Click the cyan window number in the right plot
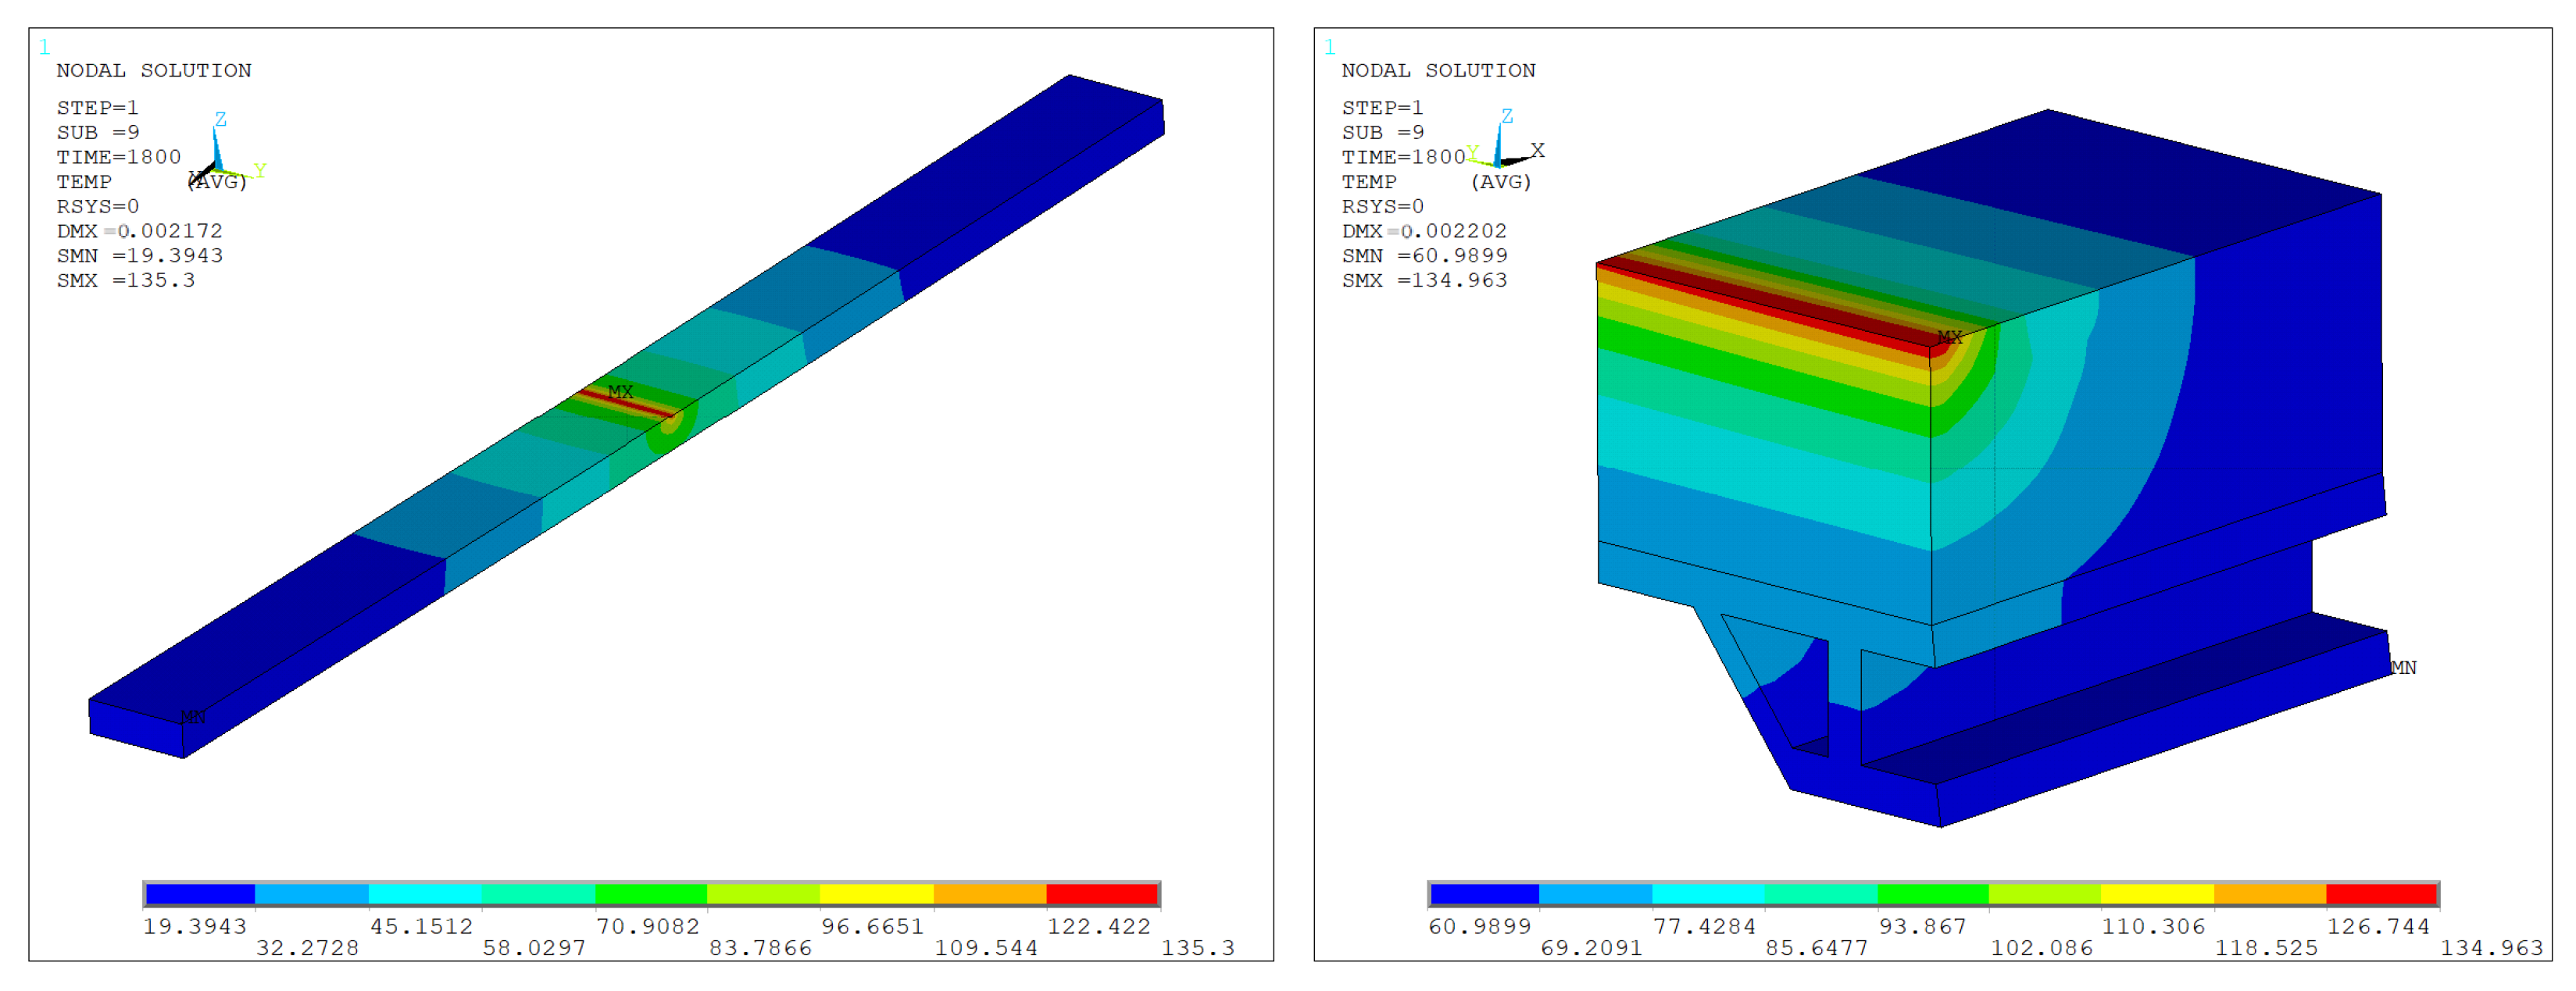 tap(1329, 47)
